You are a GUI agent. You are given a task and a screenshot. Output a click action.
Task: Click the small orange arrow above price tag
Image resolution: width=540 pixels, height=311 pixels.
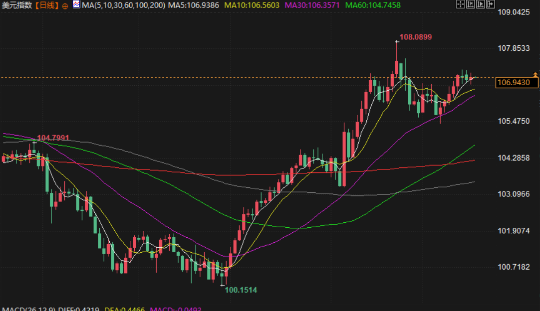point(535,74)
